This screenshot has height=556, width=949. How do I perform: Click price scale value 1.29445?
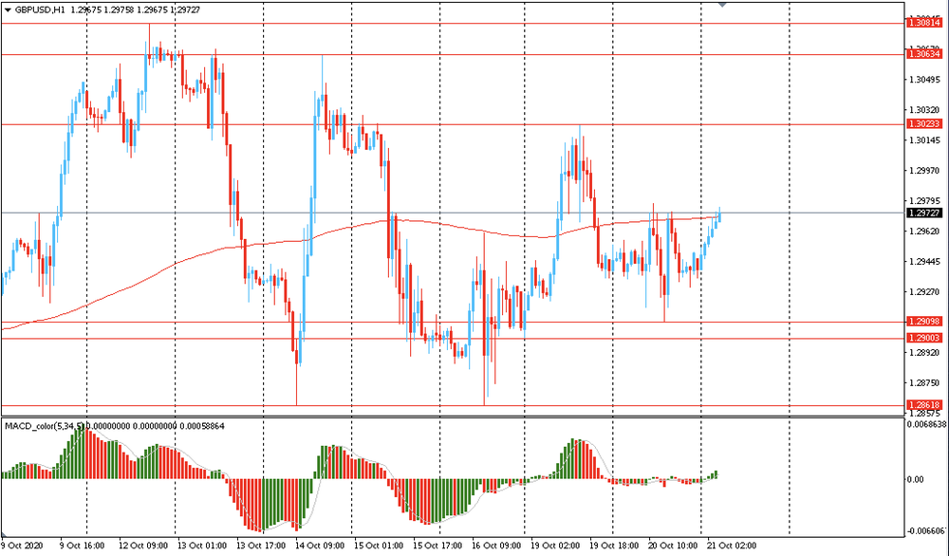click(x=925, y=261)
